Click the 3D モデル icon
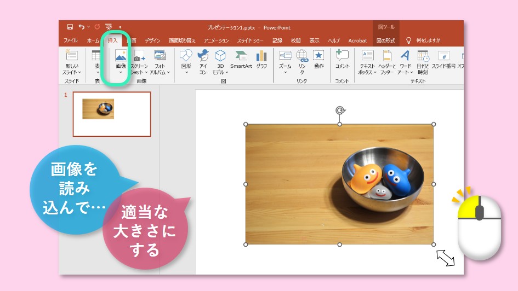The image size is (518, 291). (x=220, y=55)
